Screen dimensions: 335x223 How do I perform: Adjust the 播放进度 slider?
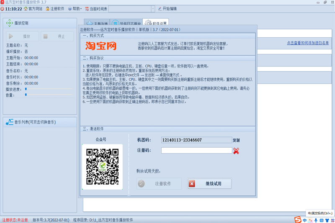[49, 89]
